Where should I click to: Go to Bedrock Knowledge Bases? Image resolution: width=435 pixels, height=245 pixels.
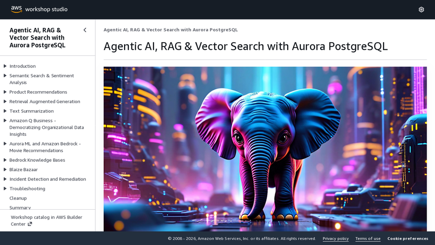click(37, 160)
